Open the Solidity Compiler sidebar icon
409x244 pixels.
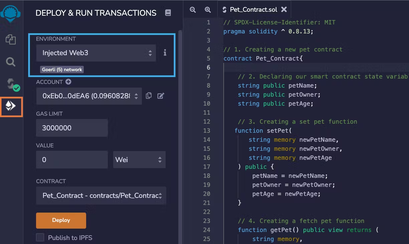tap(11, 84)
